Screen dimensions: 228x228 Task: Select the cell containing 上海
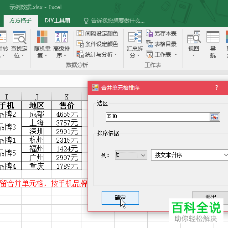pos(36,123)
